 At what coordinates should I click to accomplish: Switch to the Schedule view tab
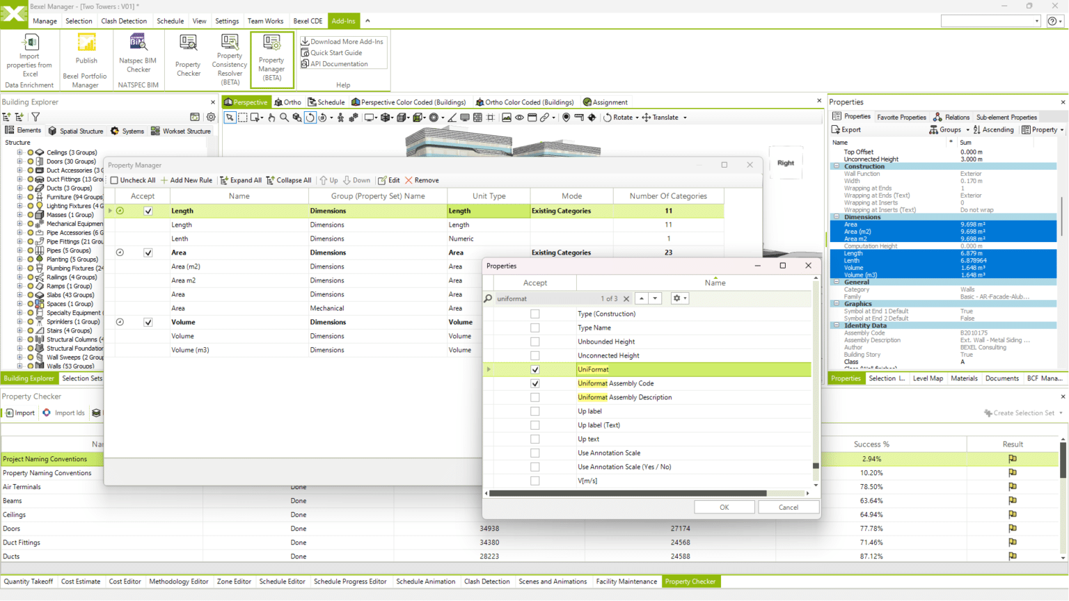tap(326, 102)
